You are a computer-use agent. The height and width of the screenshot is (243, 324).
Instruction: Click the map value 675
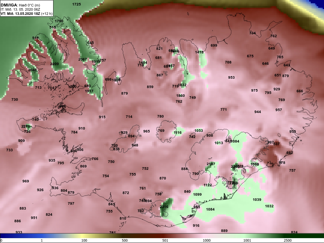point(250,56)
